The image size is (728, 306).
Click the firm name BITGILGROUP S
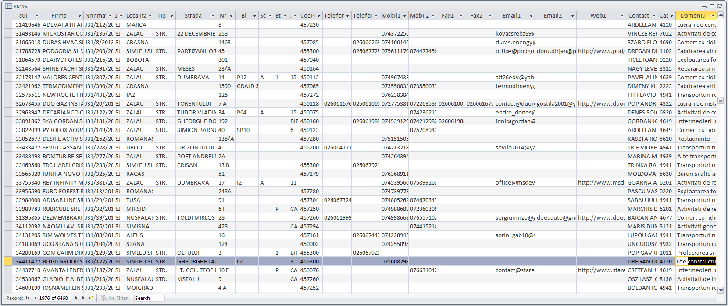(x=63, y=262)
